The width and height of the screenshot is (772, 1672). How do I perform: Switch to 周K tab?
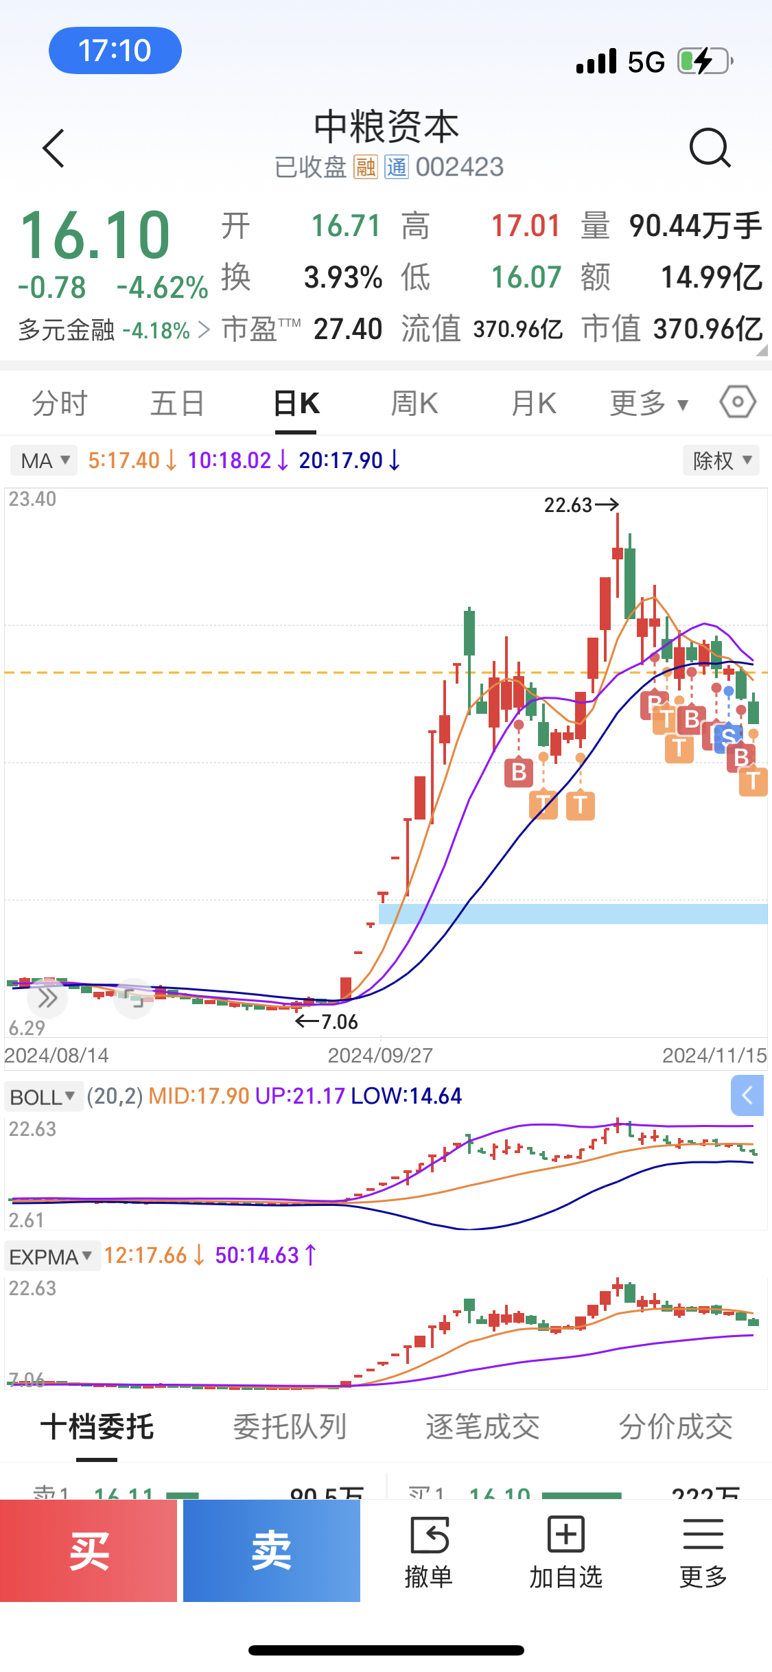point(414,404)
